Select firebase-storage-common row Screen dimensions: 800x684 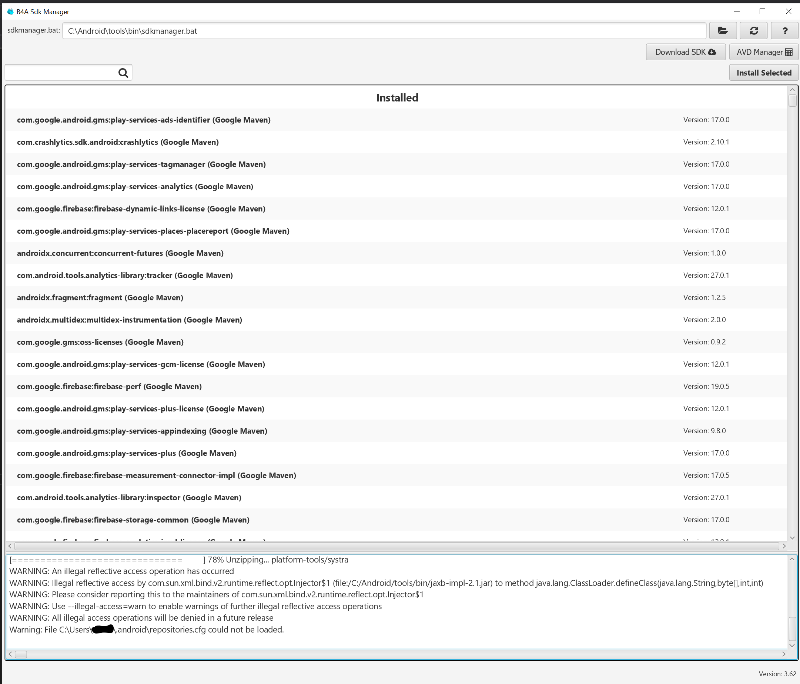pyautogui.click(x=396, y=520)
